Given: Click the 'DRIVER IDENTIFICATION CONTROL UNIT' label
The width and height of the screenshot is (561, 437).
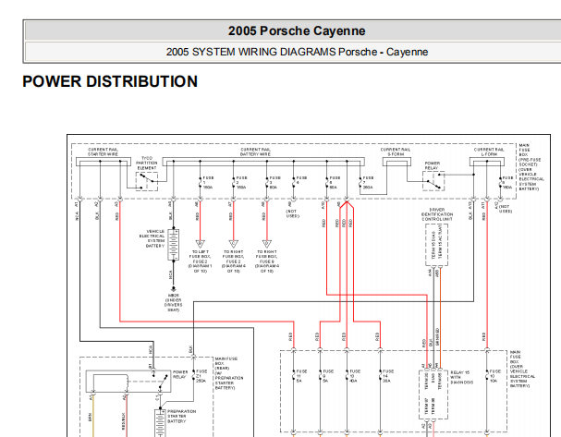Looking at the screenshot, I should tap(437, 214).
